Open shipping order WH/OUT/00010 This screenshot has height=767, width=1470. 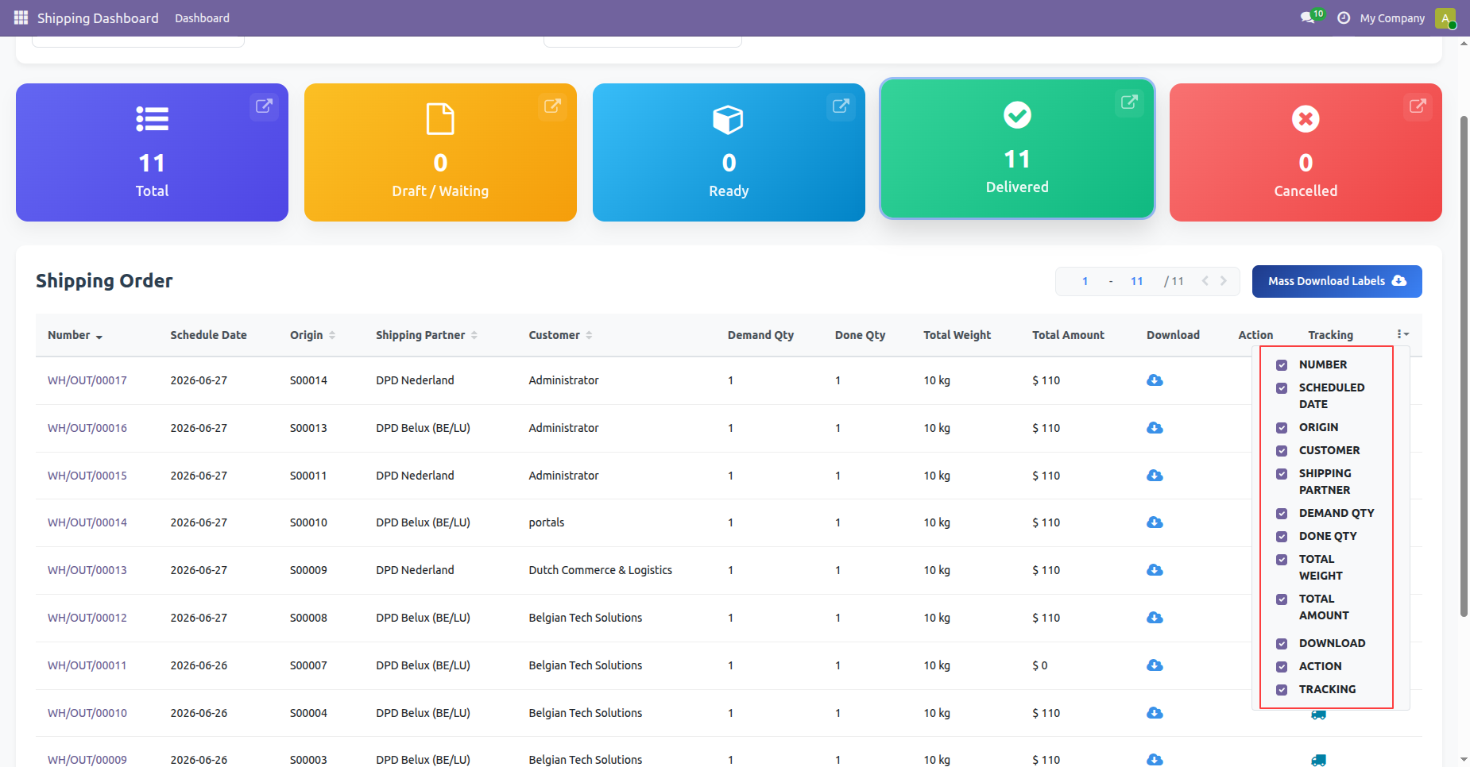(x=87, y=713)
